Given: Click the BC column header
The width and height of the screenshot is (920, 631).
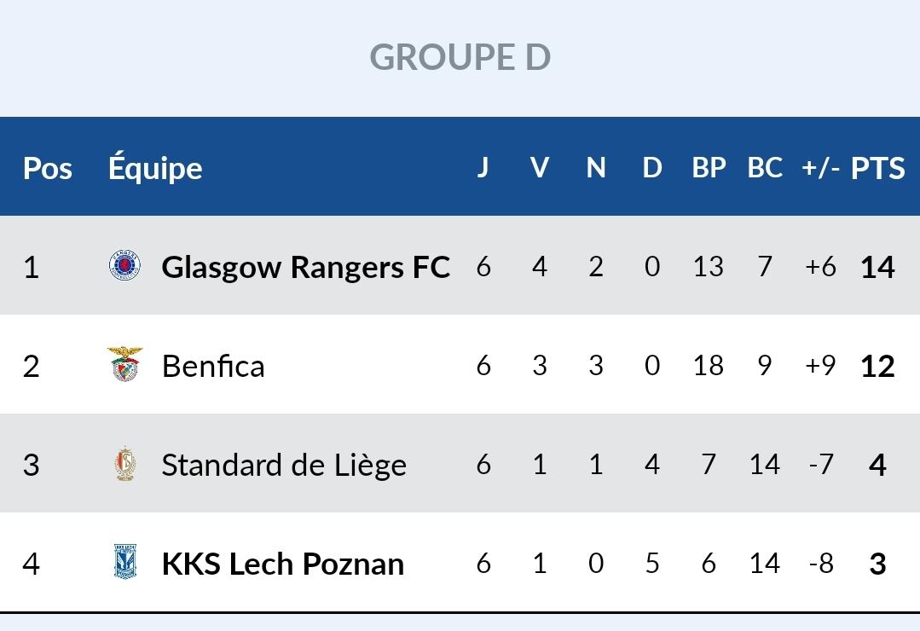Looking at the screenshot, I should pyautogui.click(x=765, y=168).
